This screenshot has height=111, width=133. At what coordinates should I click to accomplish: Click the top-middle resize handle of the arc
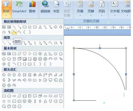click(100, 48)
